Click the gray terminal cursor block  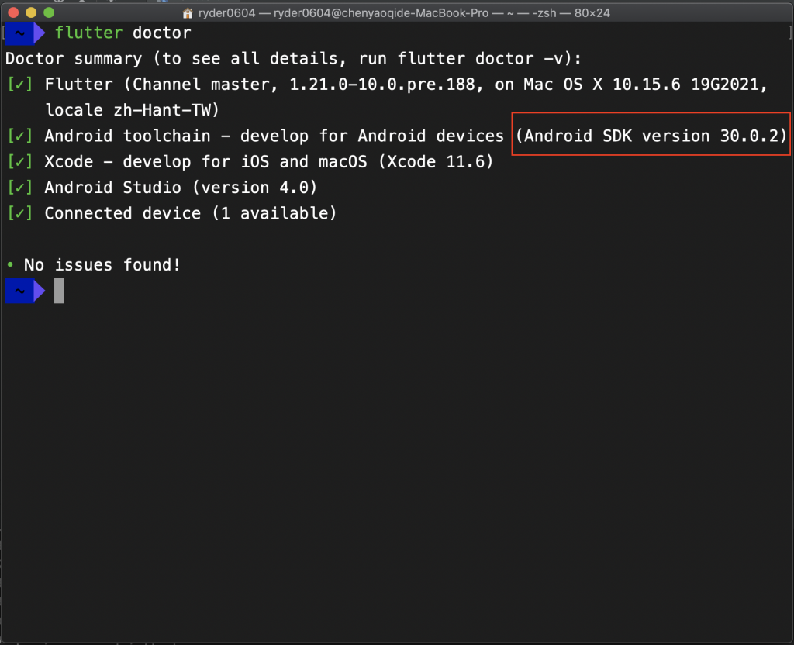59,291
